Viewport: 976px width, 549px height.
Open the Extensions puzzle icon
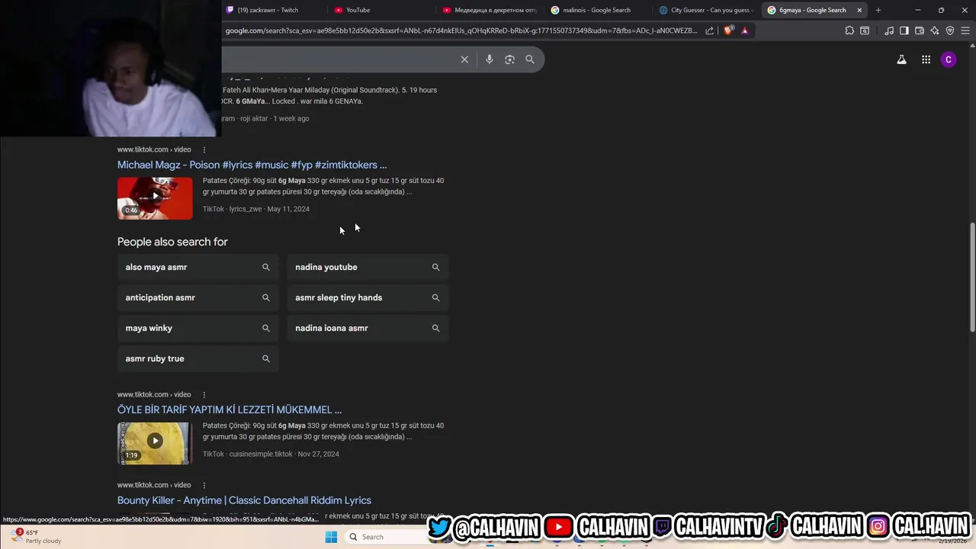849,30
